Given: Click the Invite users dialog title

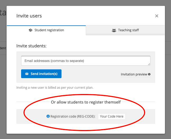Looking at the screenshot, I should pos(29,16).
